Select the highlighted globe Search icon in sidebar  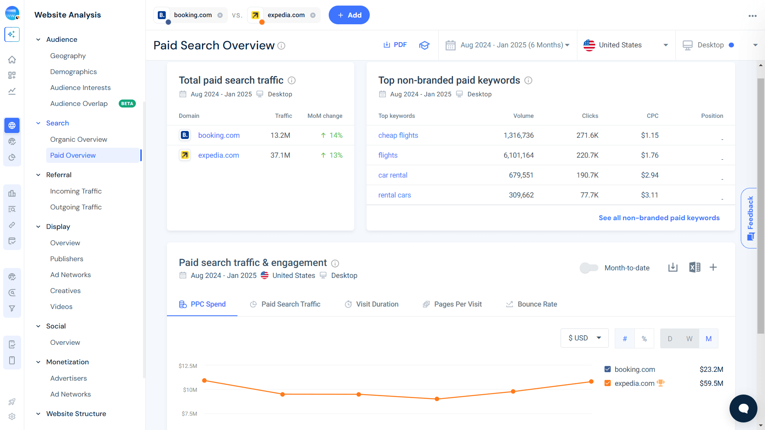12,125
